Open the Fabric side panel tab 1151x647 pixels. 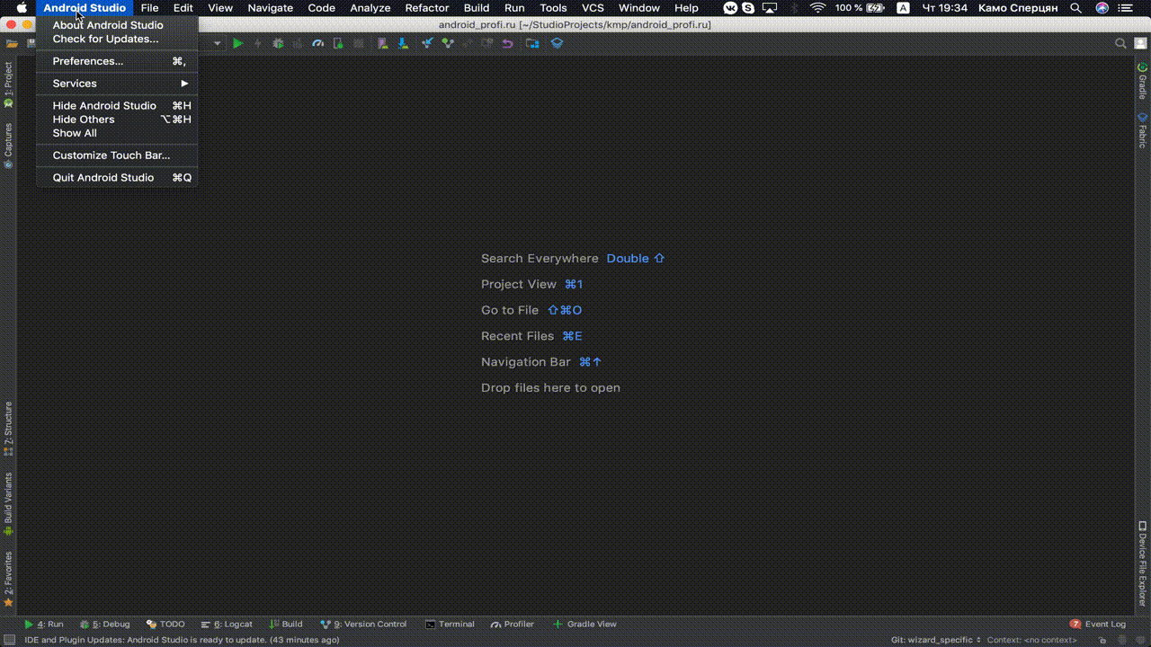pos(1142,130)
